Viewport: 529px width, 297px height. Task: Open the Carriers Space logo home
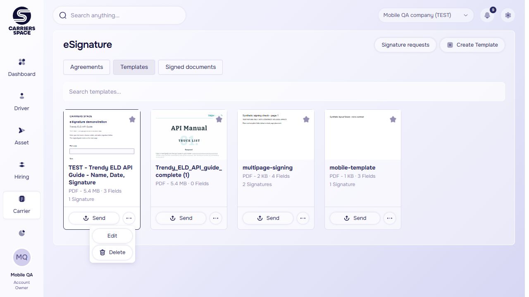coord(21,21)
